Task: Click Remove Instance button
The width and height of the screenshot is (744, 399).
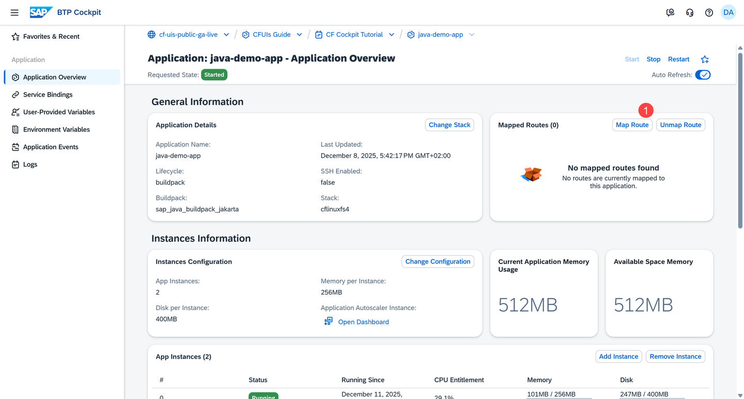Action: [675, 357]
